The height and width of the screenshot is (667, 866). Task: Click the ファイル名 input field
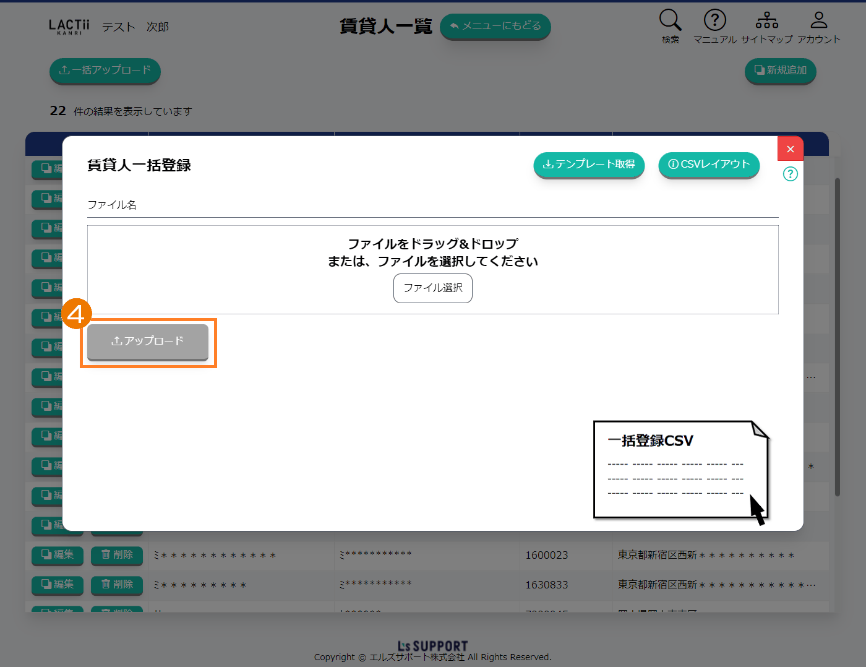point(433,205)
